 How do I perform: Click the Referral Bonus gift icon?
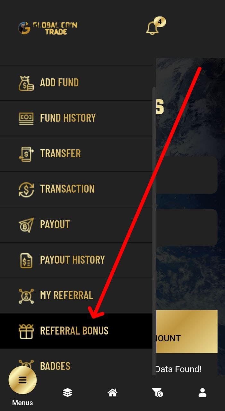(x=26, y=331)
